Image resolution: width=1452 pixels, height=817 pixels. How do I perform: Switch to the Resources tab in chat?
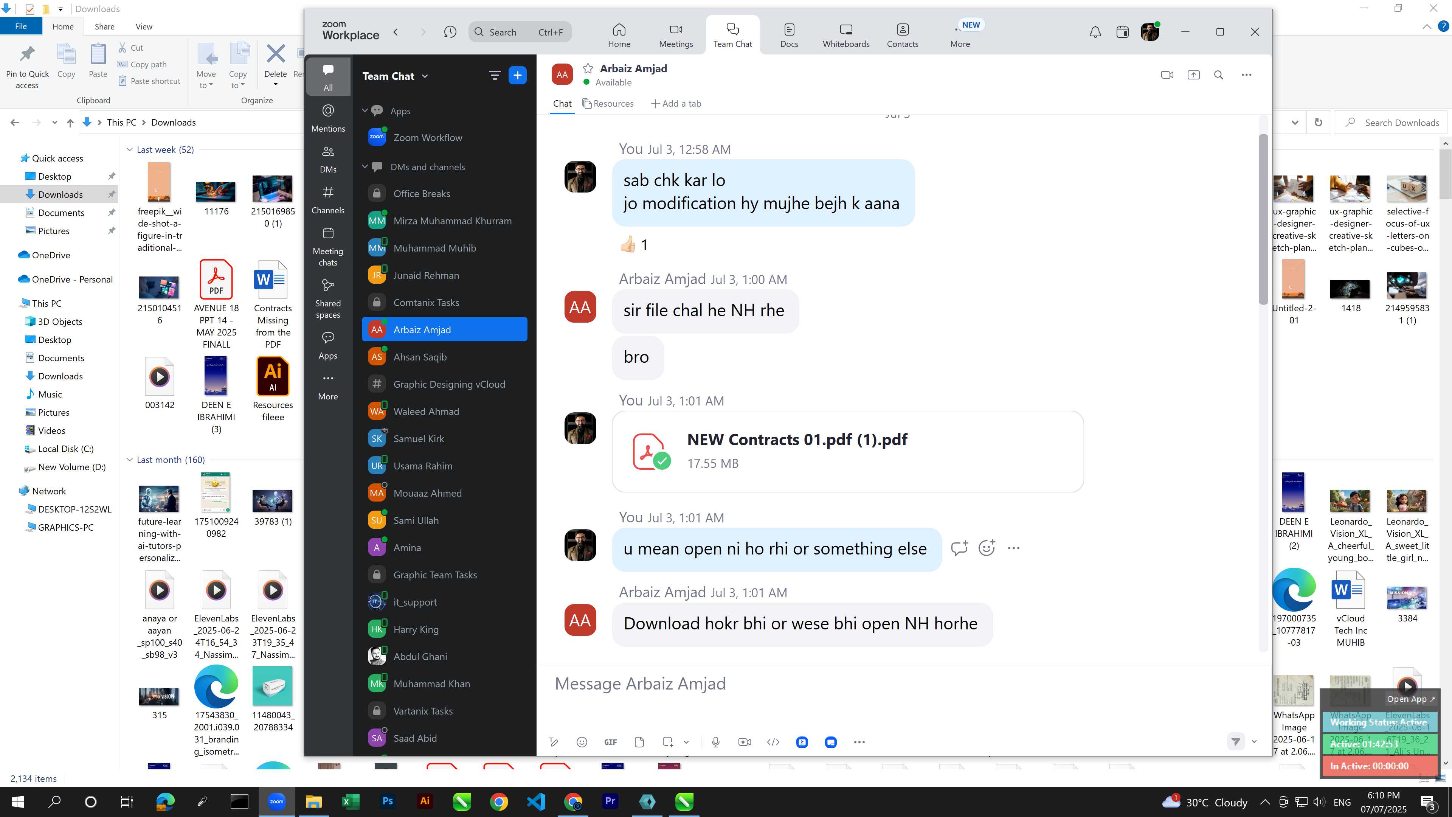pos(608,103)
